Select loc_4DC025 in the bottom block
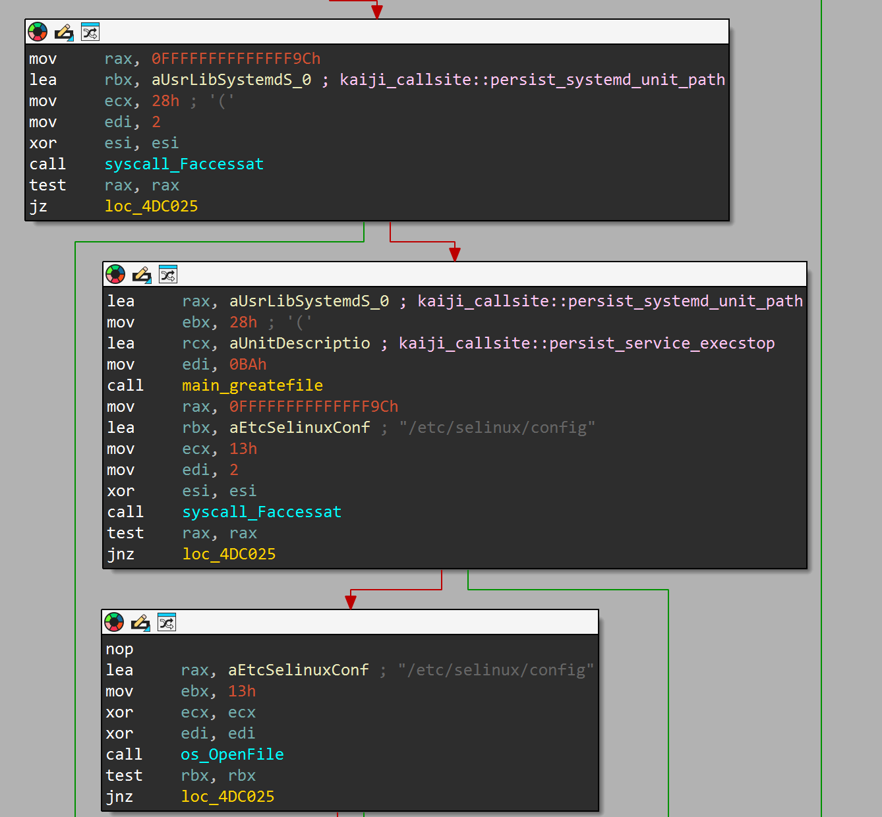The width and height of the screenshot is (882, 817). (x=227, y=797)
